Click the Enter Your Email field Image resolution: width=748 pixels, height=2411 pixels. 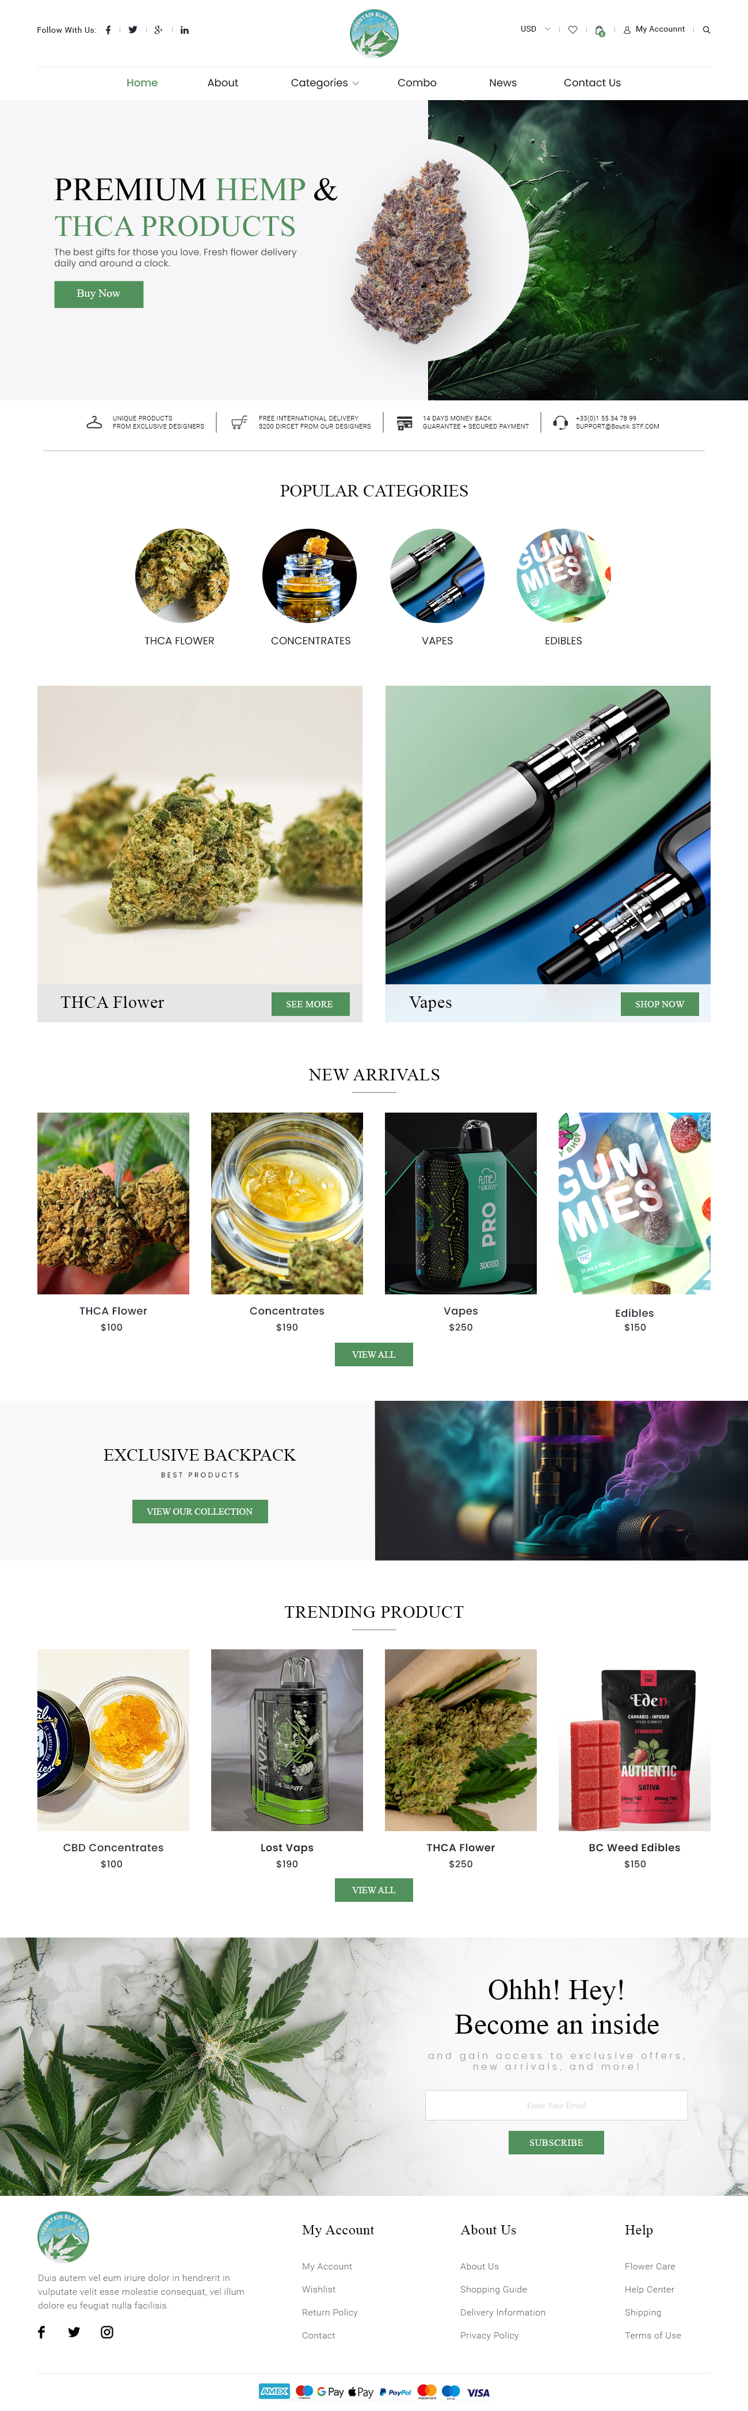[556, 2105]
